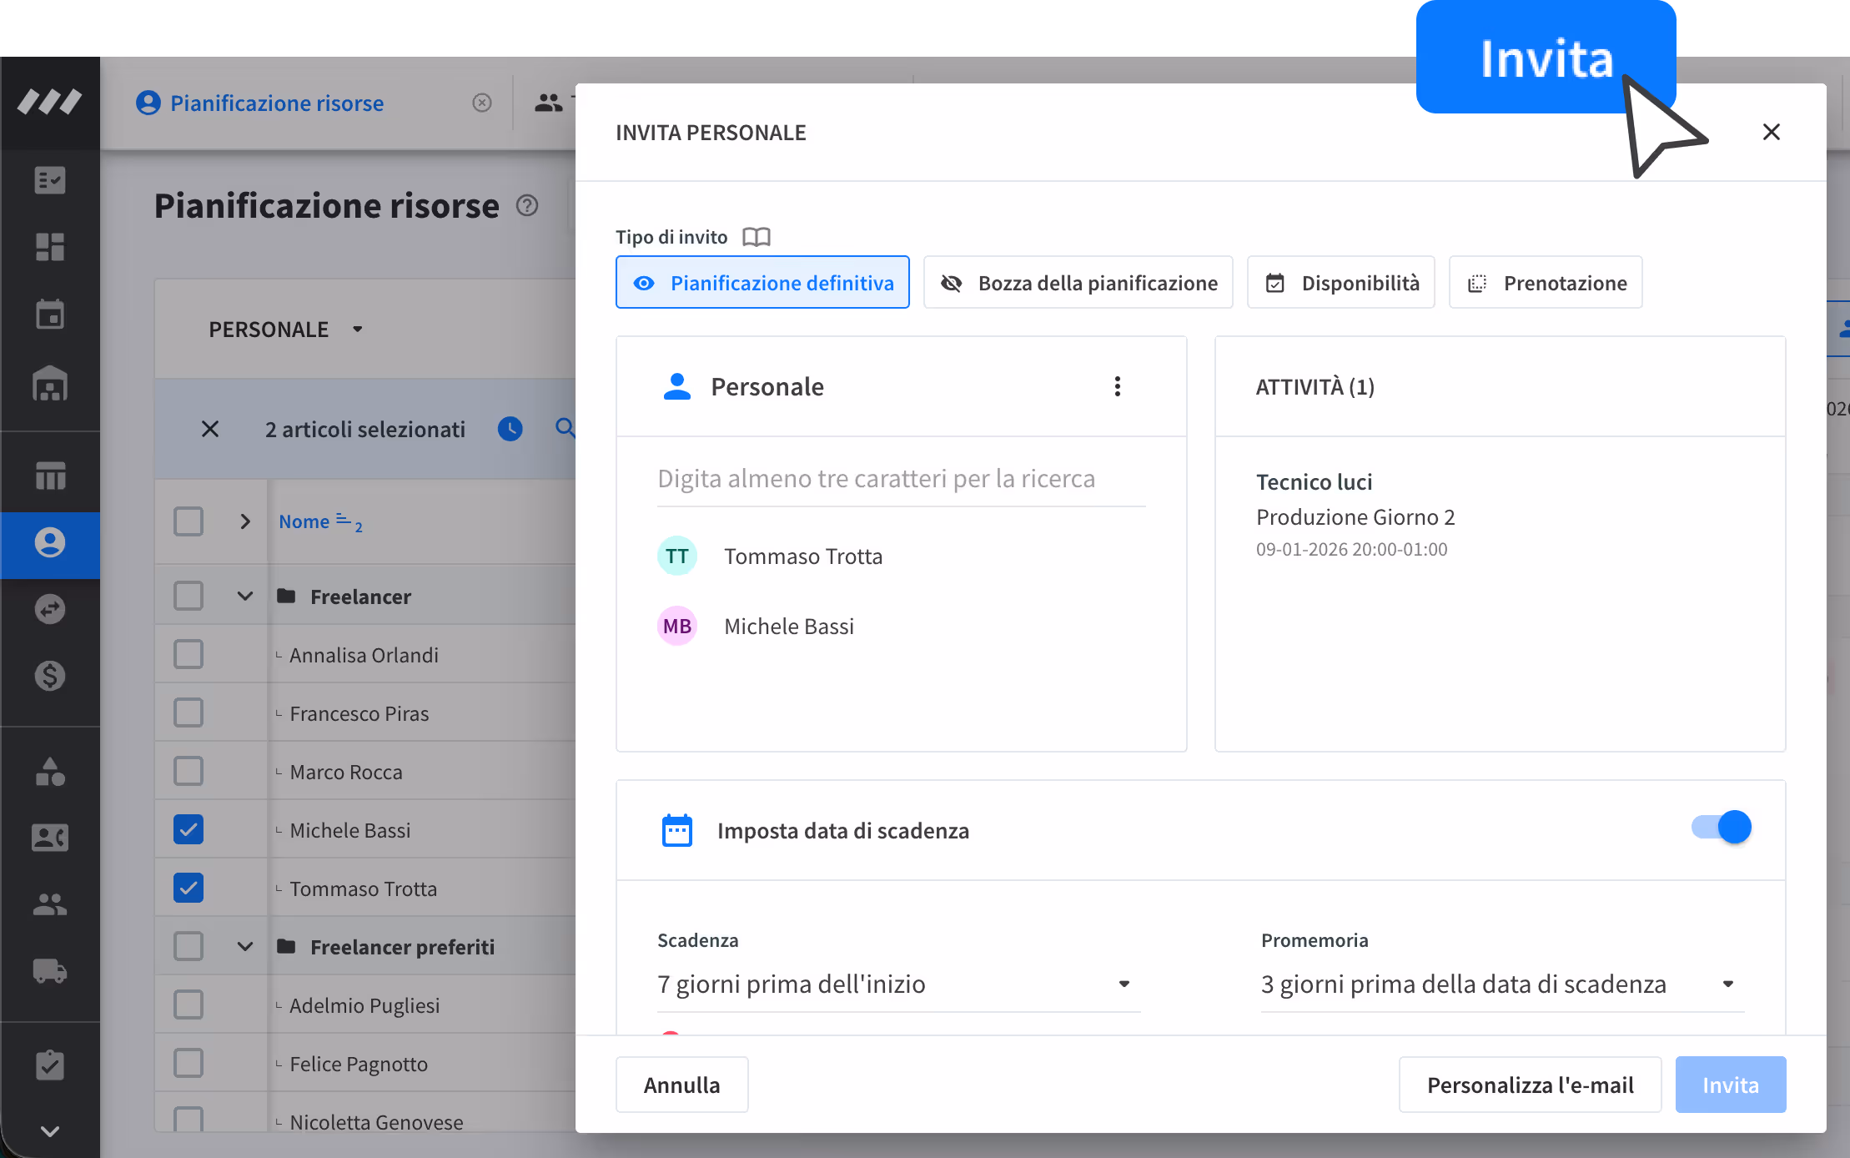This screenshot has width=1850, height=1158.
Task: Click the dollar sign financial icon in the sidebar
Action: 50,676
